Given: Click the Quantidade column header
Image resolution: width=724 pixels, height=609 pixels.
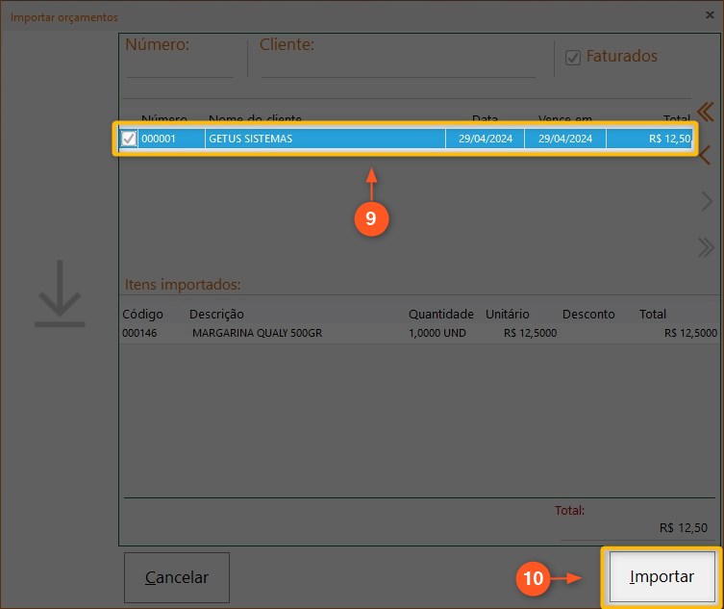Looking at the screenshot, I should 440,315.
